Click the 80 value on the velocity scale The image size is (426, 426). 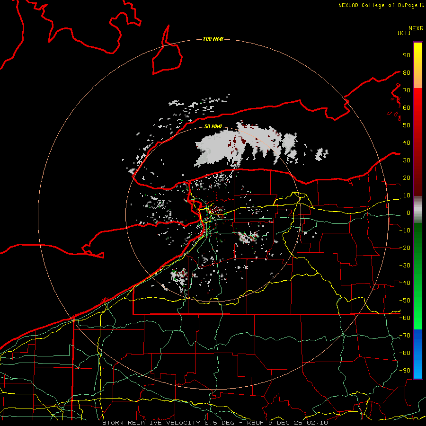(x=407, y=72)
